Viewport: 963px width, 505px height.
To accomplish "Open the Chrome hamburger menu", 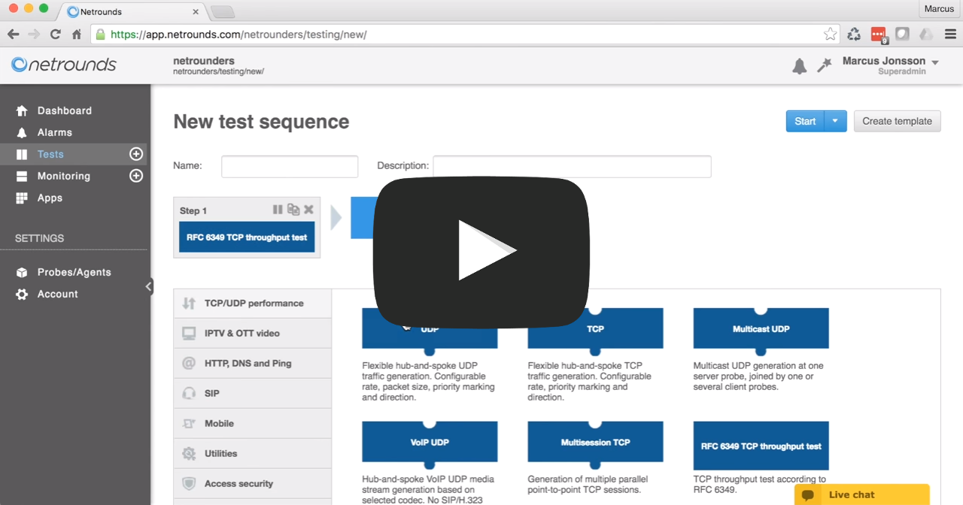I will pyautogui.click(x=950, y=34).
